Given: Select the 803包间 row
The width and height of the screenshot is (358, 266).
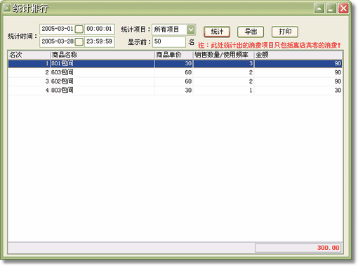Looking at the screenshot, I should click(x=175, y=91).
